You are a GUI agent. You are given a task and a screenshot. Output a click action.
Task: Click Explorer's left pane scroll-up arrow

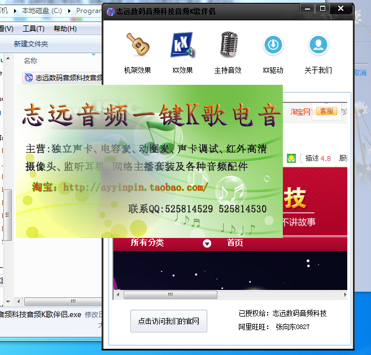8,58
